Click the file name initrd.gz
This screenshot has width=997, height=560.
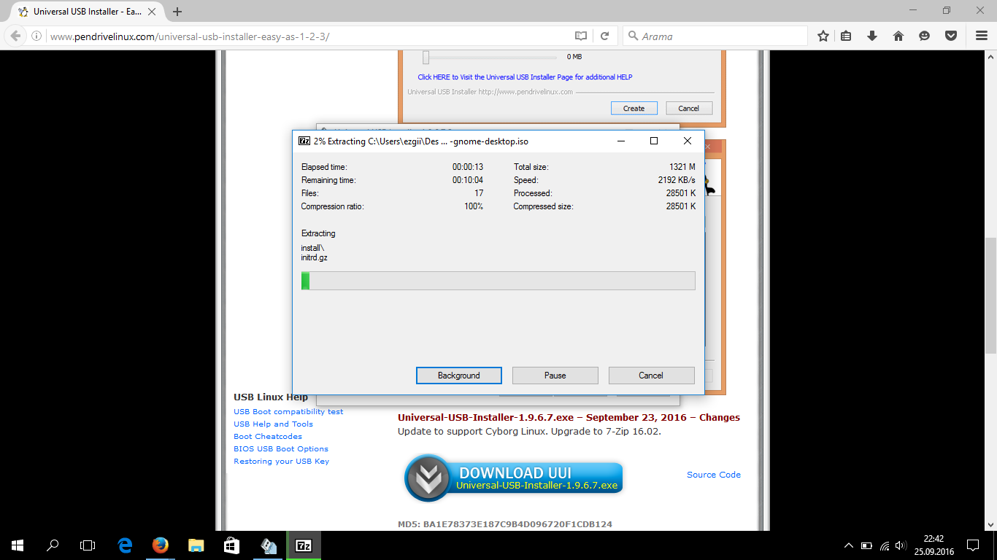pos(315,257)
